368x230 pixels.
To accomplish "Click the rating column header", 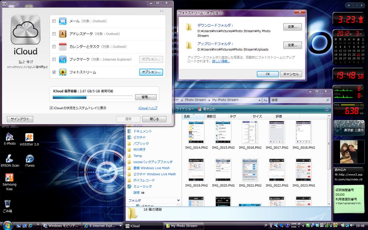I will [287, 116].
